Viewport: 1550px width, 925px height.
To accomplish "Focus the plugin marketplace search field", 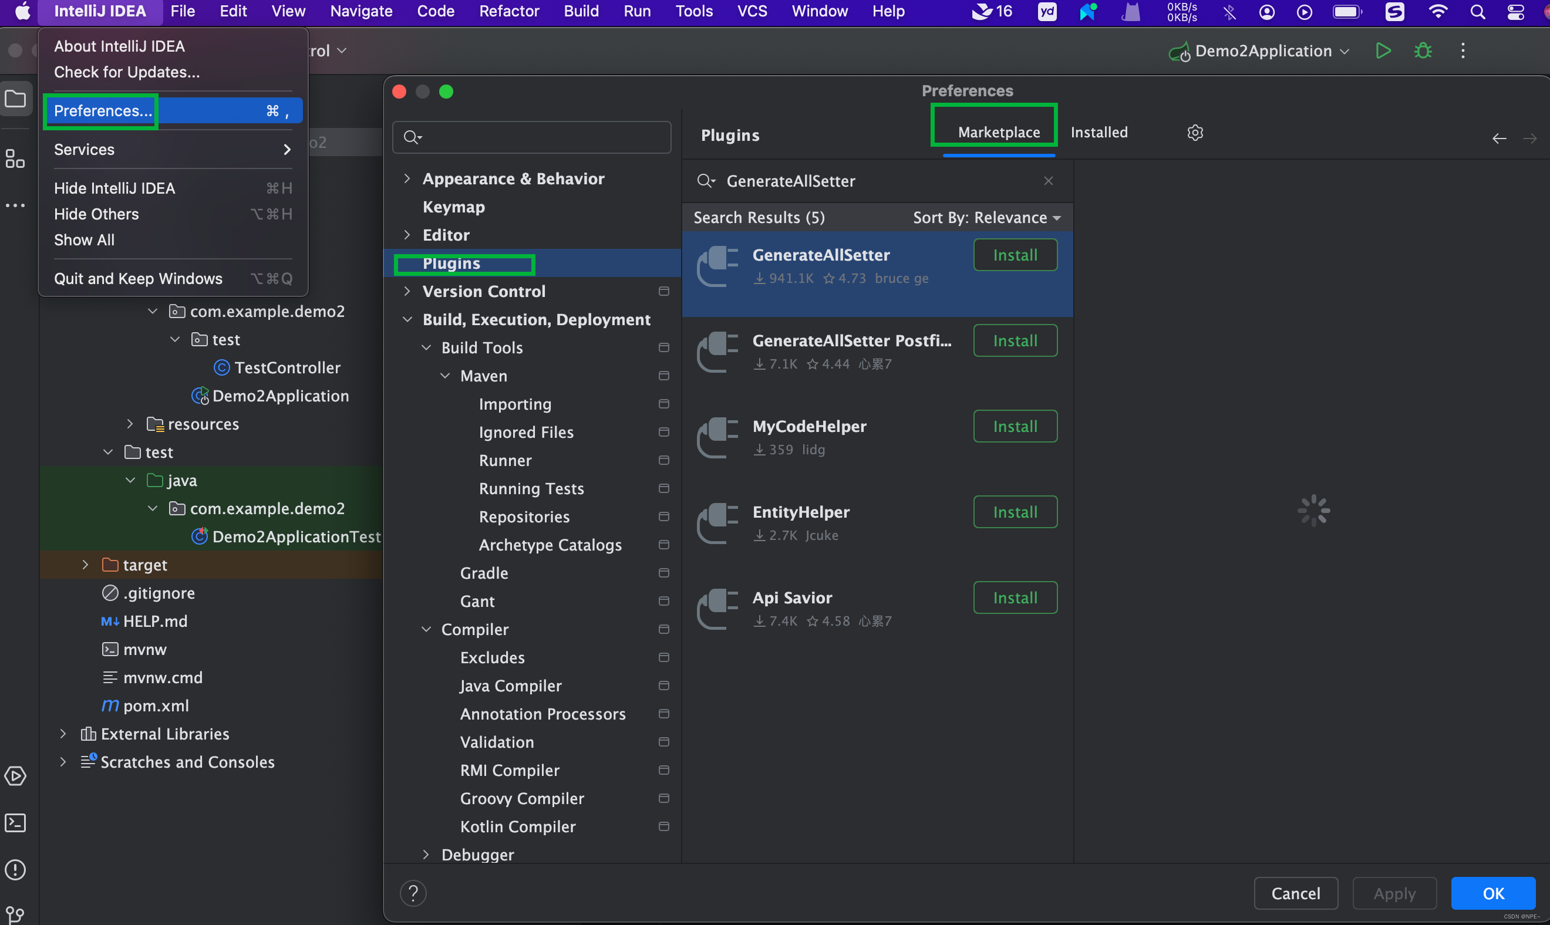I will 878,181.
